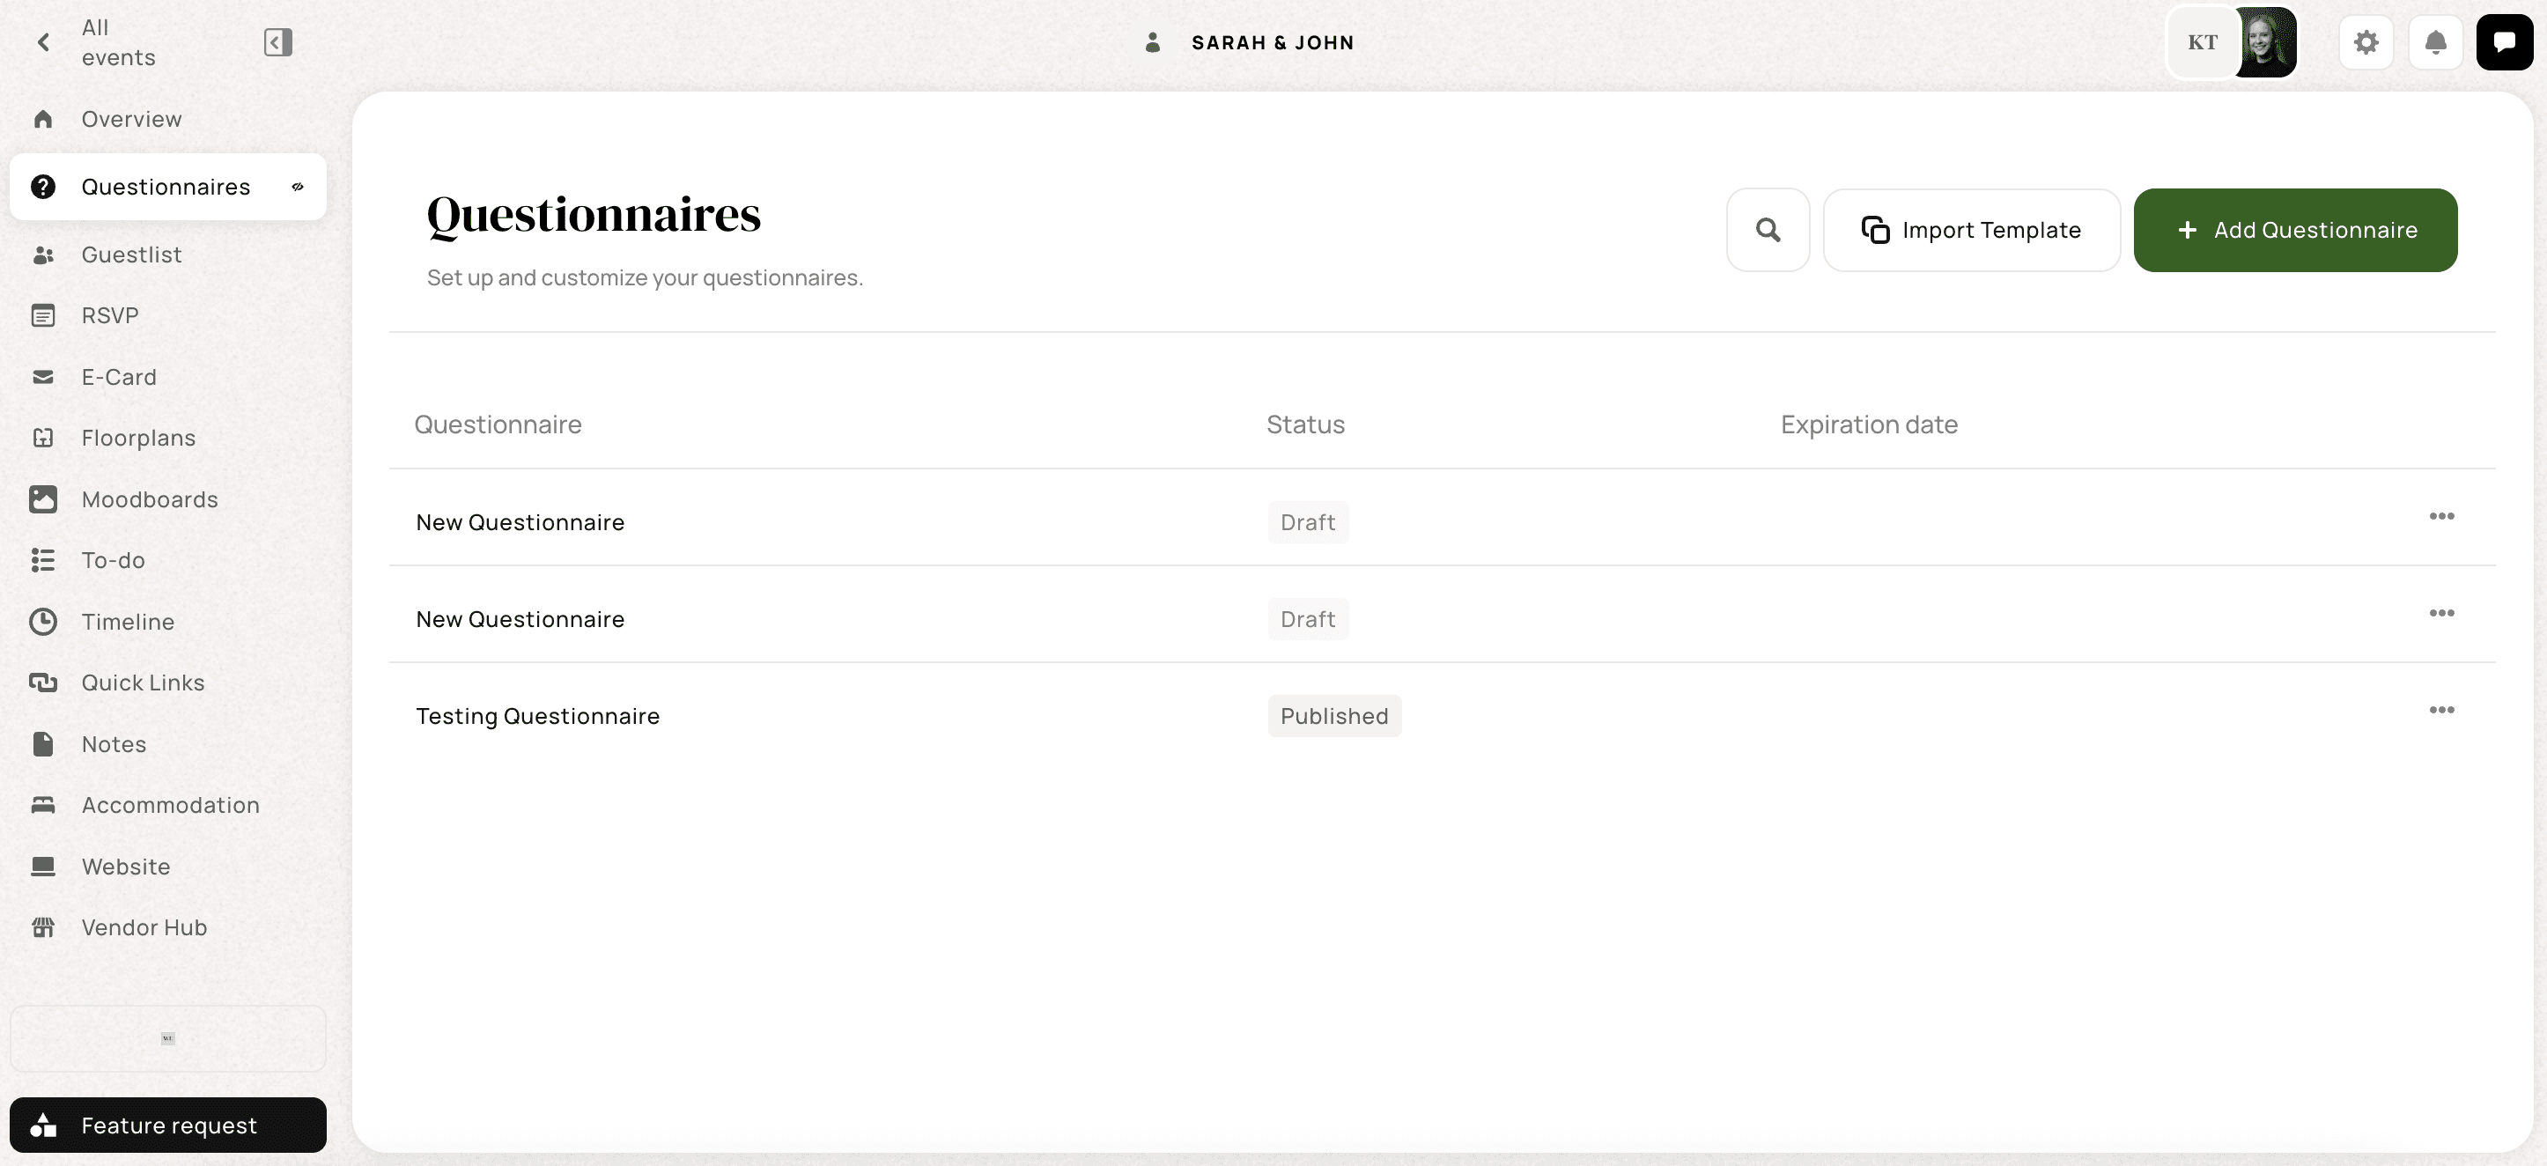The width and height of the screenshot is (2547, 1166).
Task: Go to Vendor Hub via the storefront icon
Action: click(x=42, y=927)
